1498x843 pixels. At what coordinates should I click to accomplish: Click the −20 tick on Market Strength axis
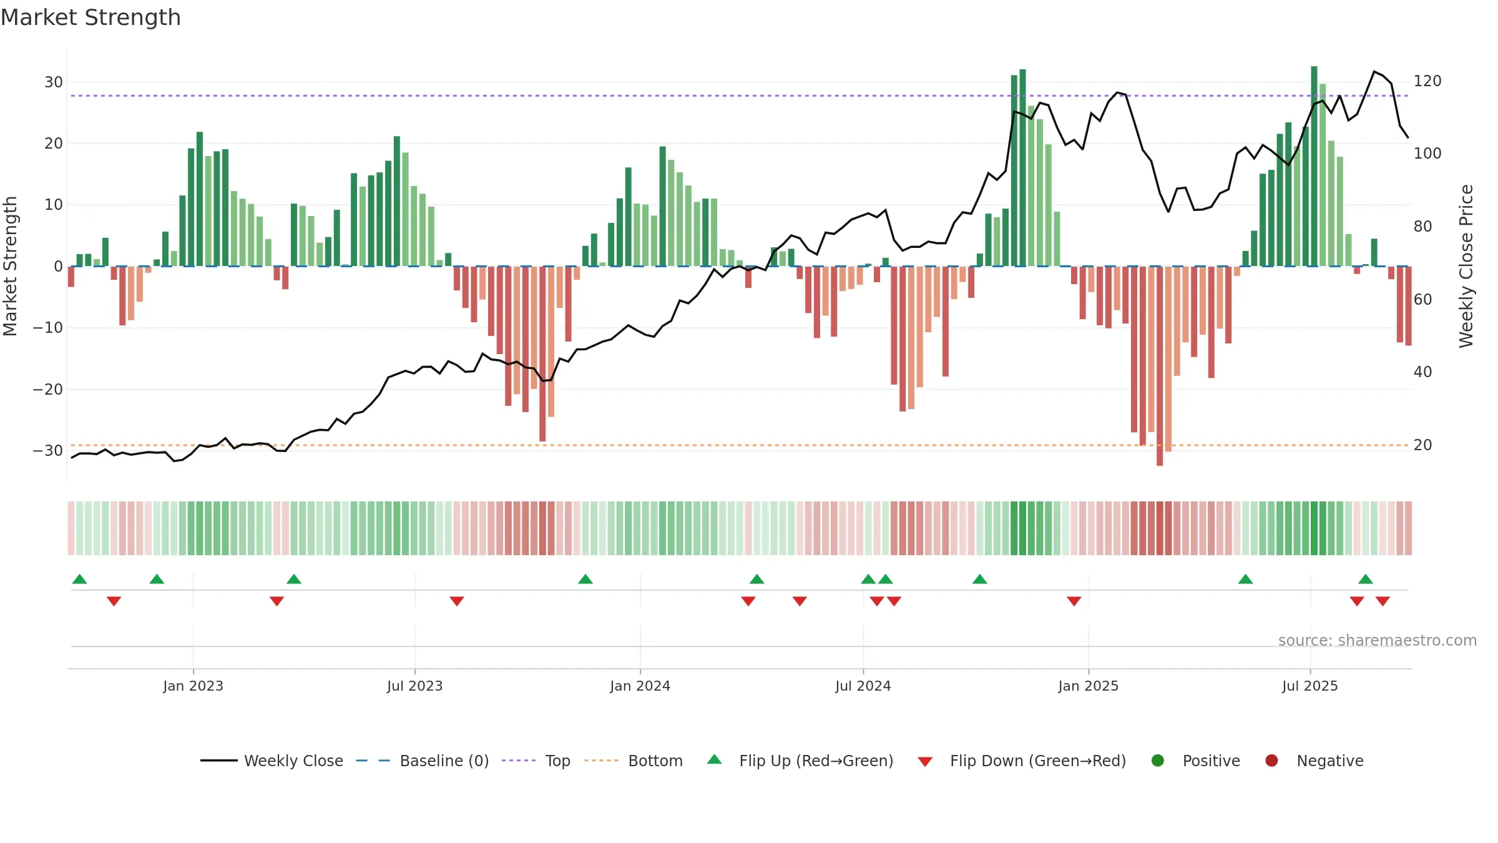click(x=48, y=390)
